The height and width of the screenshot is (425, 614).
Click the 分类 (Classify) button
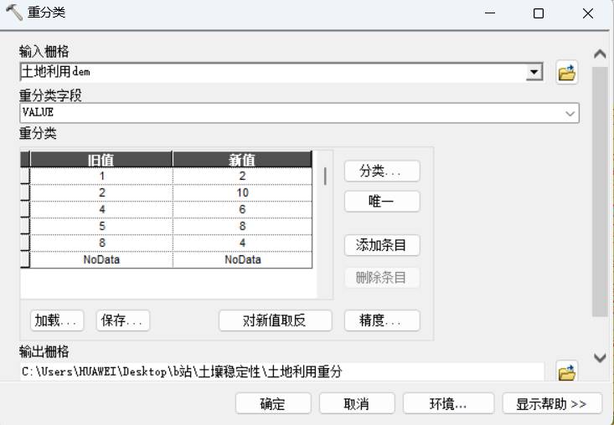382,171
